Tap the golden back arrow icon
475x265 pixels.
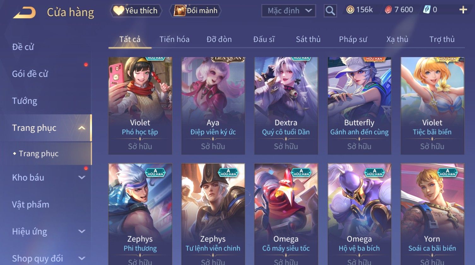[25, 13]
